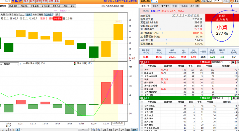Go to the next date using right arrow

[221, 1]
